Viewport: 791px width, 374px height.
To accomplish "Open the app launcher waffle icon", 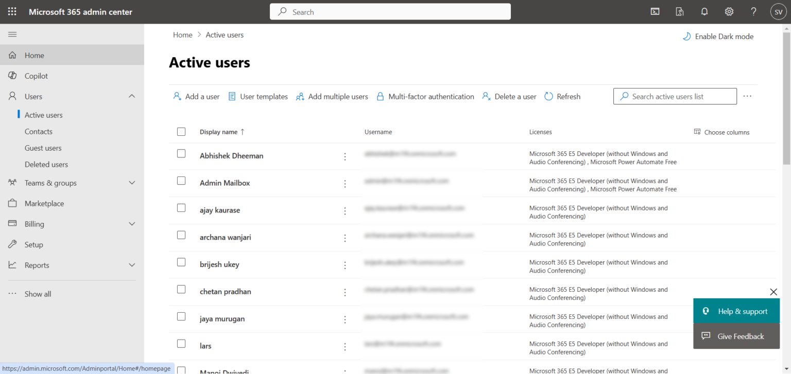I will click(x=12, y=12).
